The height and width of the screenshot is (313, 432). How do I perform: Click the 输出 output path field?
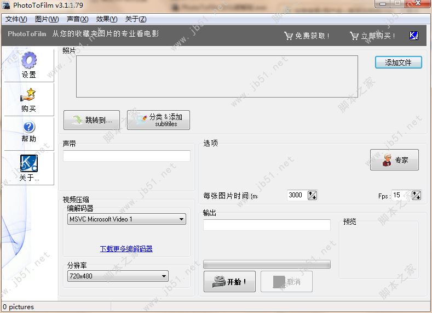tap(267, 225)
